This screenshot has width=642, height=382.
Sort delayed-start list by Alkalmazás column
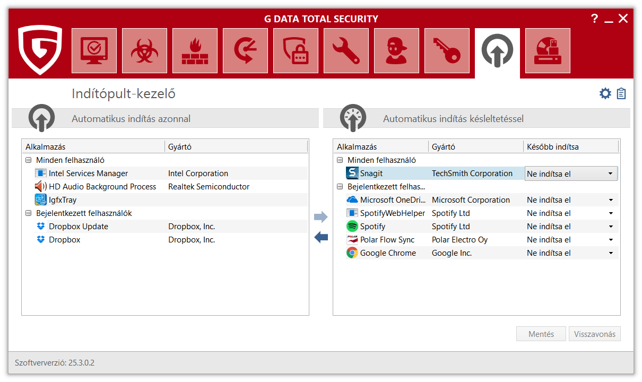[x=381, y=147]
